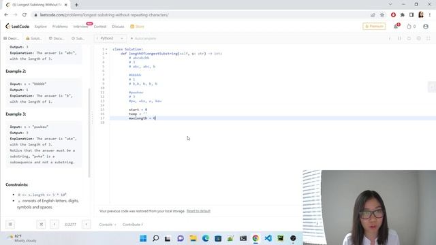Screen dimensions: 436x245
Task: Open the tab search chevron
Action: pyautogui.click(x=390, y=5)
